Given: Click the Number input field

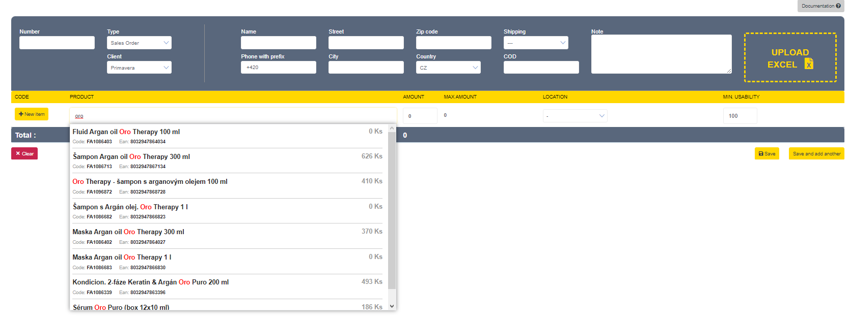Looking at the screenshot, I should pos(57,43).
